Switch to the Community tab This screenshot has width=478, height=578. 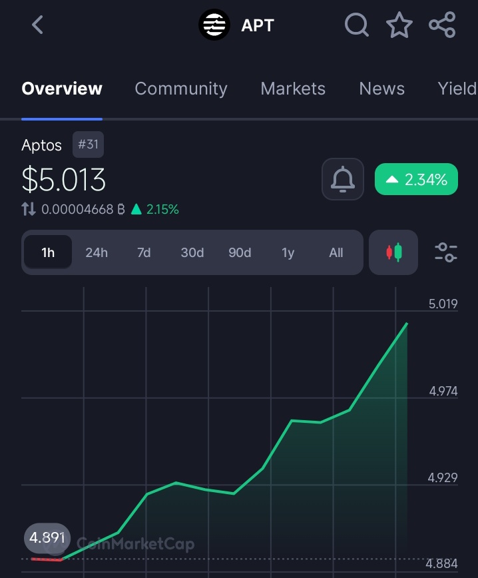(x=181, y=89)
